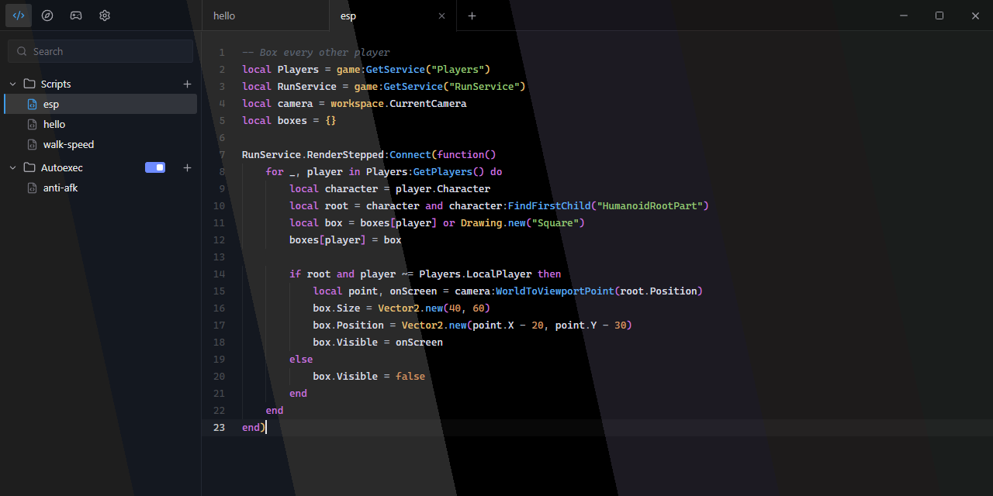Select the esp tab
This screenshot has height=496, width=993.
point(393,15)
